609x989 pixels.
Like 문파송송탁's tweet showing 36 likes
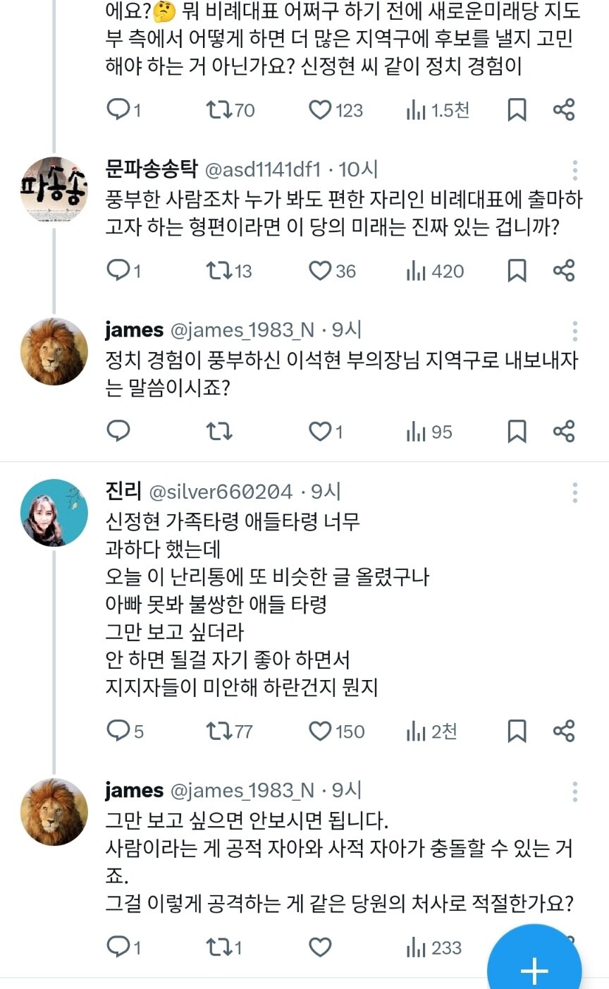click(322, 270)
